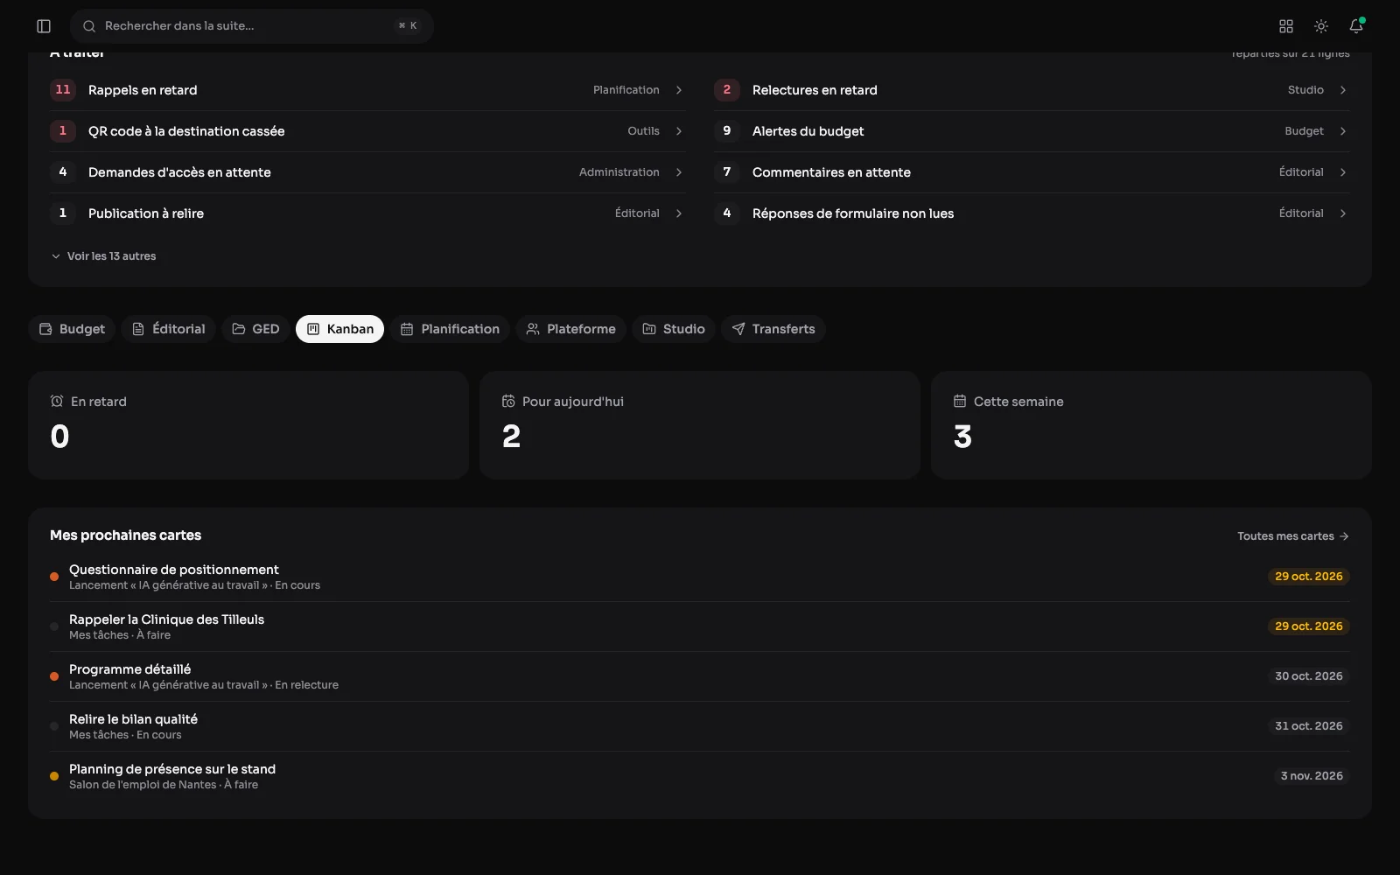This screenshot has height=875, width=1400.
Task: Open Relectures en retard chevron
Action: point(1343,90)
